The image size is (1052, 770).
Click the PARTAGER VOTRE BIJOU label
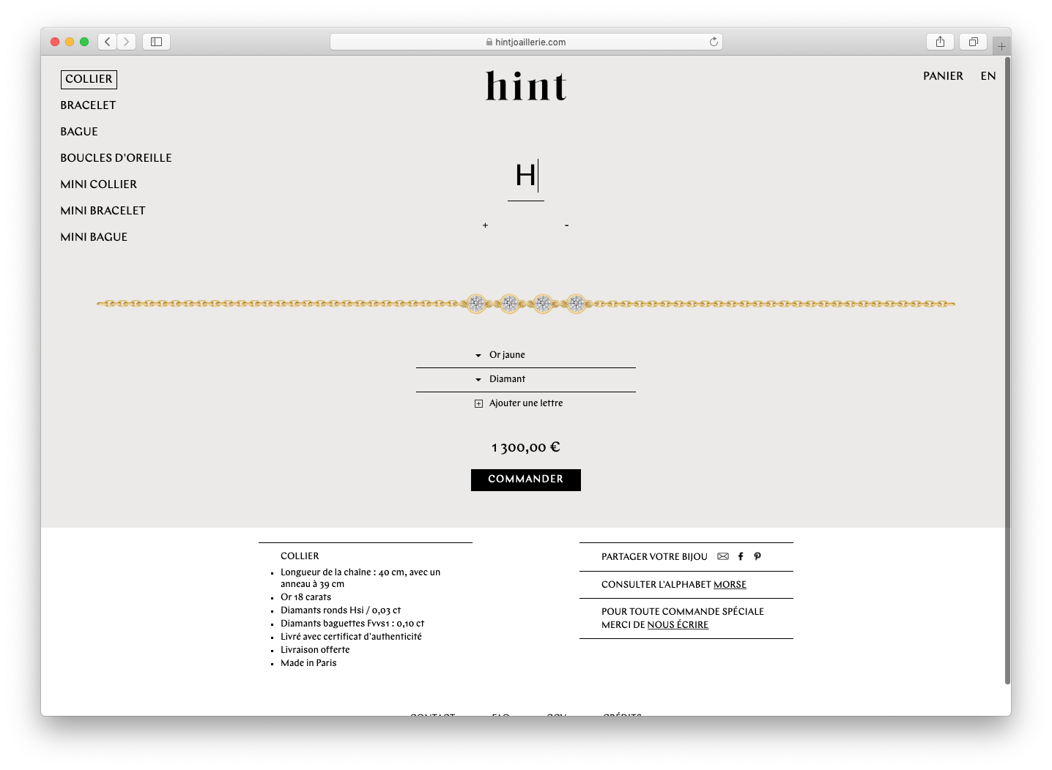pyautogui.click(x=654, y=557)
